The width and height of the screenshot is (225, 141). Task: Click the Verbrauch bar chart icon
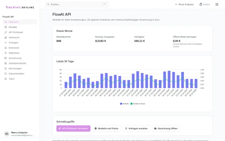tap(6, 37)
